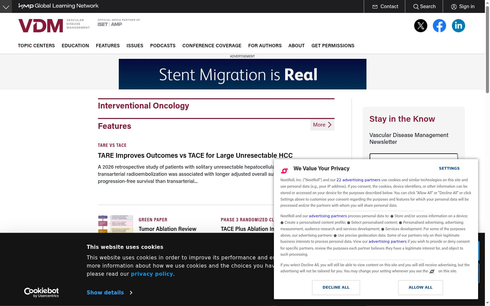Click the NextRoll logo icon in privacy dialog
This screenshot has width=490, height=306.
pos(284,170)
